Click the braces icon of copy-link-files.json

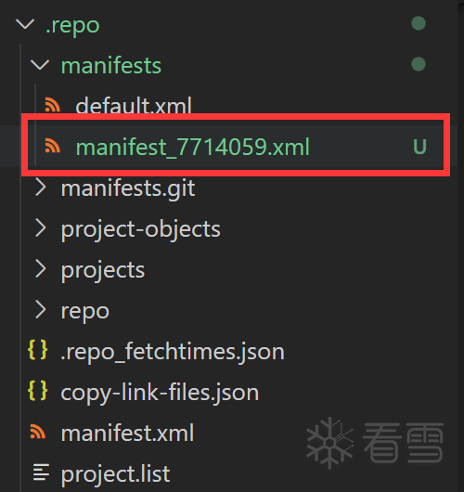click(x=38, y=391)
